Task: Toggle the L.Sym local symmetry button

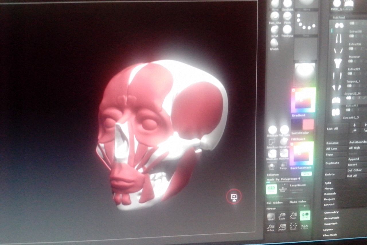Action: pyautogui.click(x=304, y=227)
